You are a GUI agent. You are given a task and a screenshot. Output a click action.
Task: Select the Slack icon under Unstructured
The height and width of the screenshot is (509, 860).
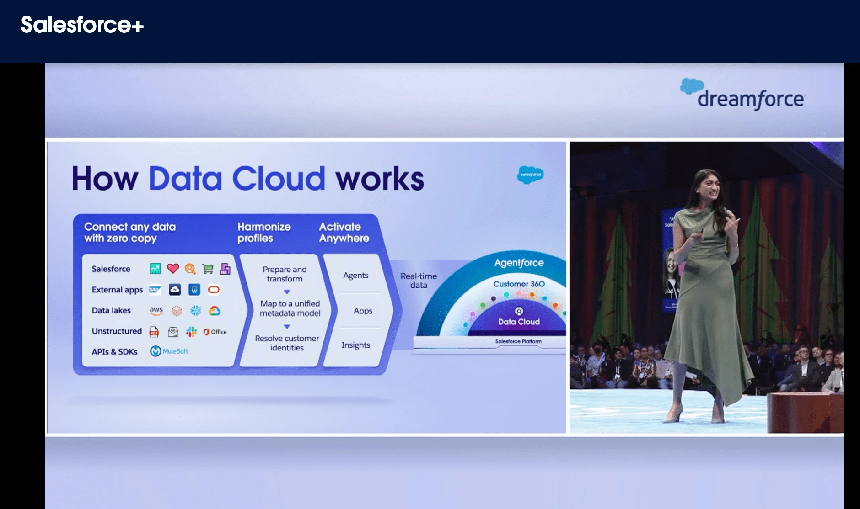click(192, 332)
